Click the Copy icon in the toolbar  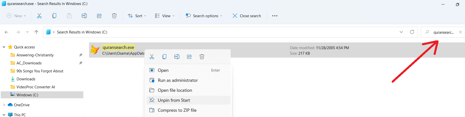pyautogui.click(x=54, y=16)
